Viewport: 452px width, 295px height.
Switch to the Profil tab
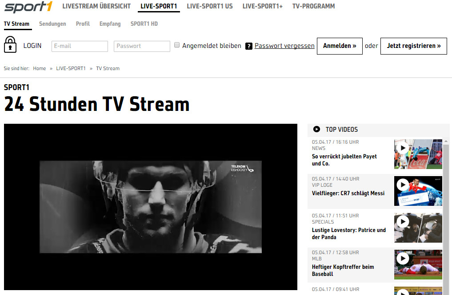point(83,24)
